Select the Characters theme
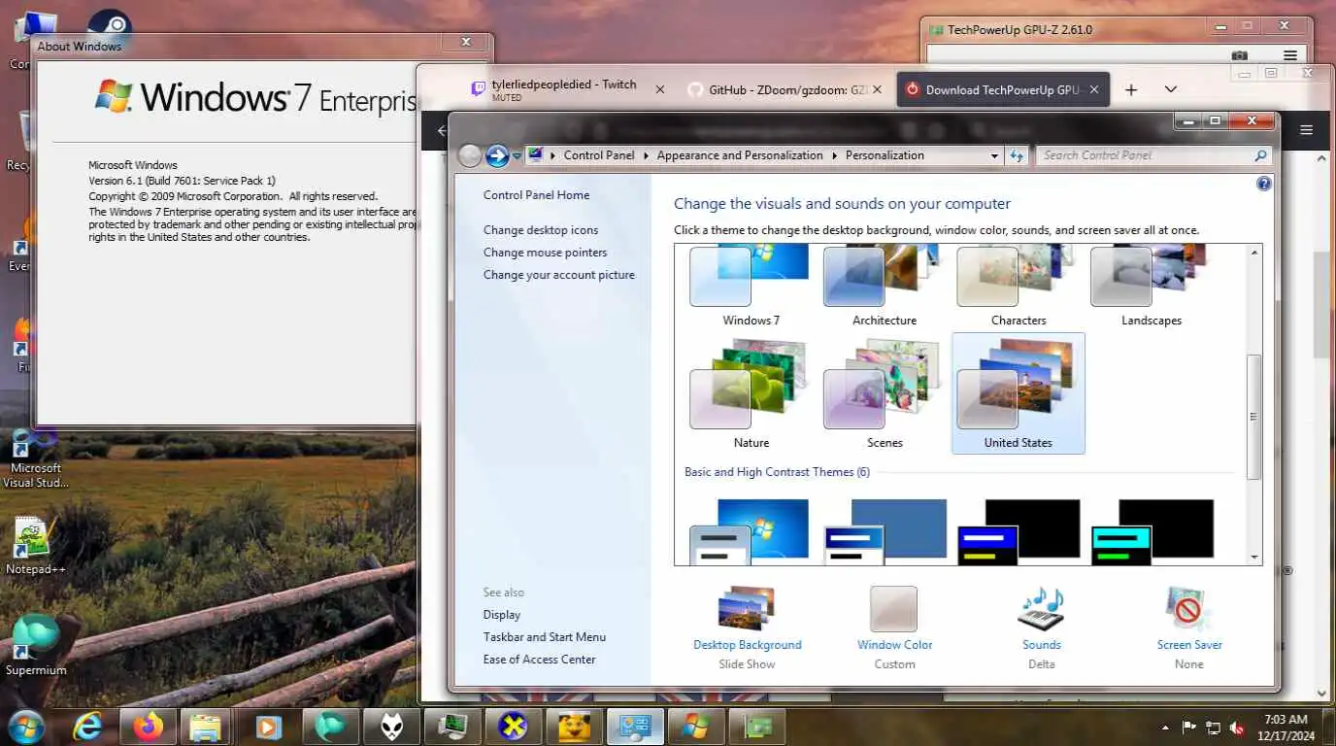 tap(1019, 287)
